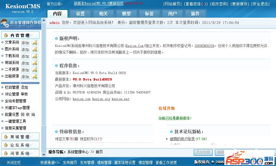Click 安全退出 to log out
The image size is (276, 166).
coord(260,4)
